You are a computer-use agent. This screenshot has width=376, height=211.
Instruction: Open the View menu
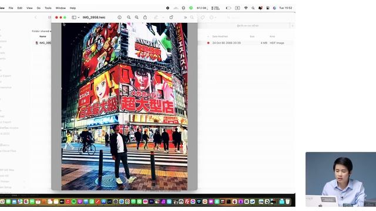click(x=29, y=8)
